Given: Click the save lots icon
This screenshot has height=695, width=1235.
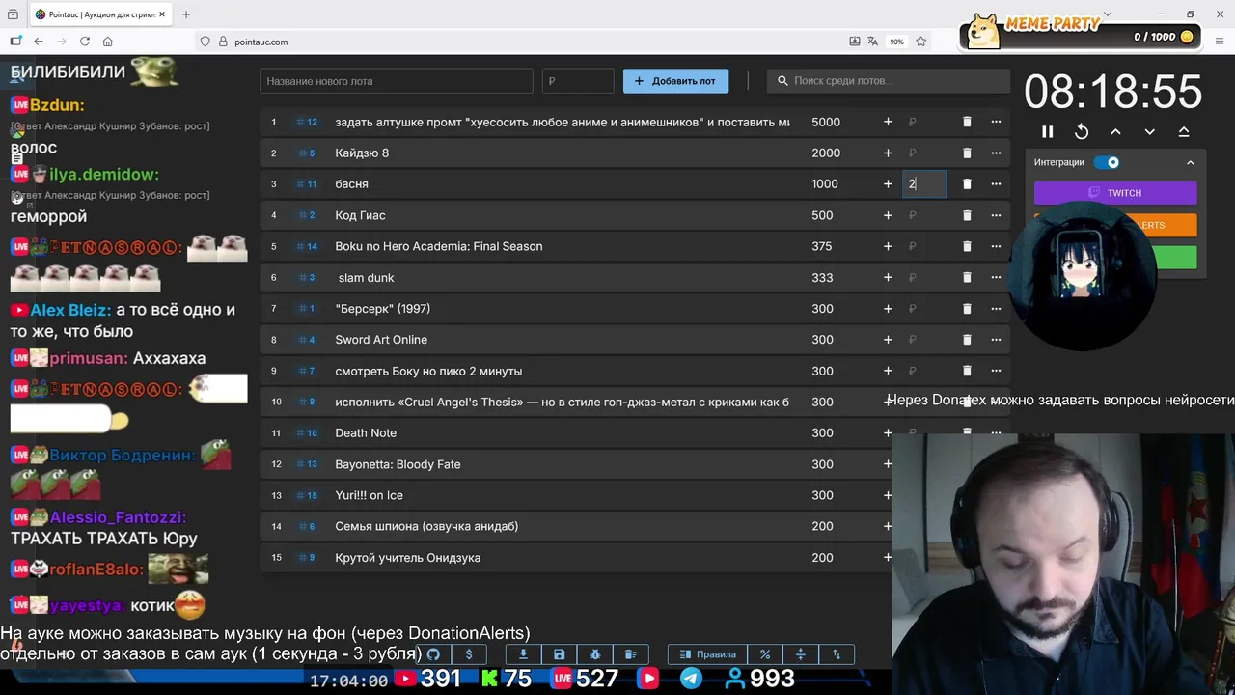Looking at the screenshot, I should coord(559,654).
